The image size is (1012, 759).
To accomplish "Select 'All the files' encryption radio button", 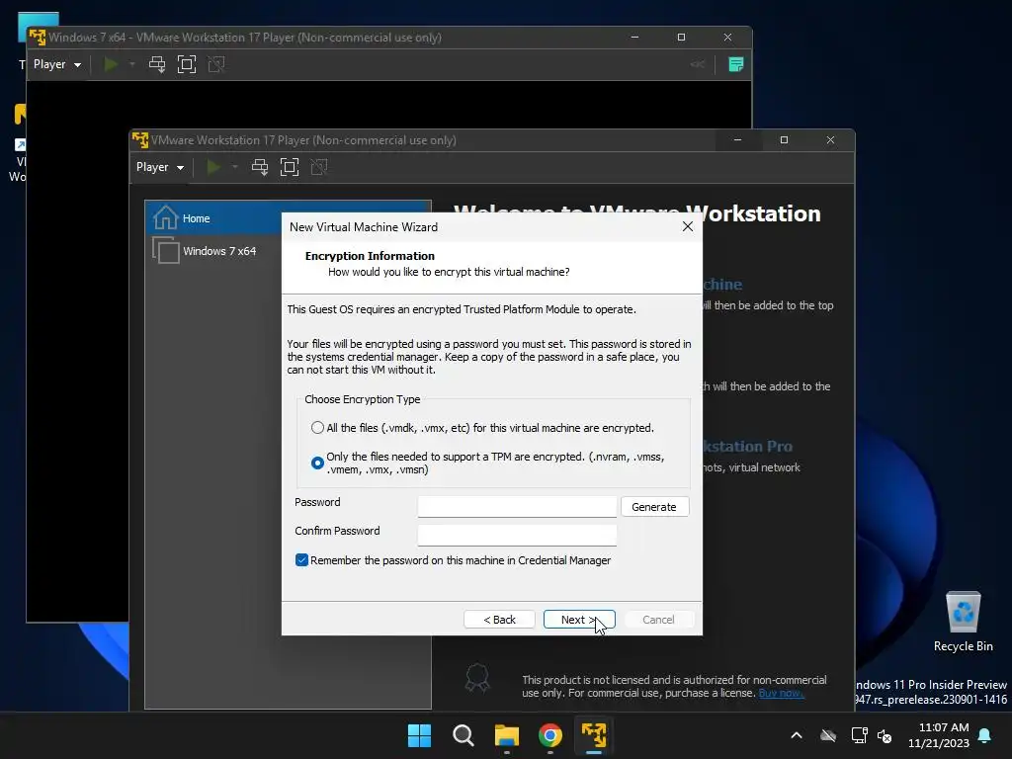I will [317, 428].
